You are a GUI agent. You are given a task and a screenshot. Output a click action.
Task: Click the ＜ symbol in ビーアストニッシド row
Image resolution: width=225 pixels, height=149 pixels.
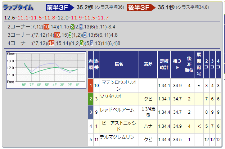coord(199,126)
